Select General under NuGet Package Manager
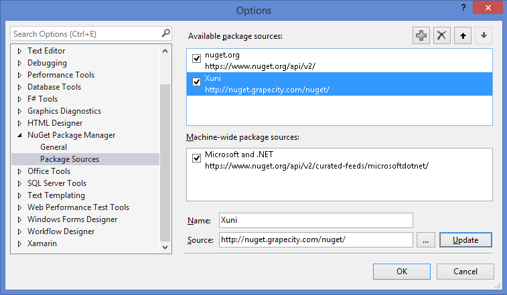The width and height of the screenshot is (507, 295). tap(54, 147)
